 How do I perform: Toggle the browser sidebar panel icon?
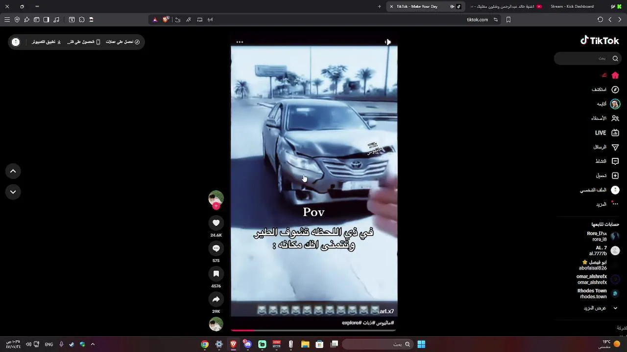(x=46, y=20)
